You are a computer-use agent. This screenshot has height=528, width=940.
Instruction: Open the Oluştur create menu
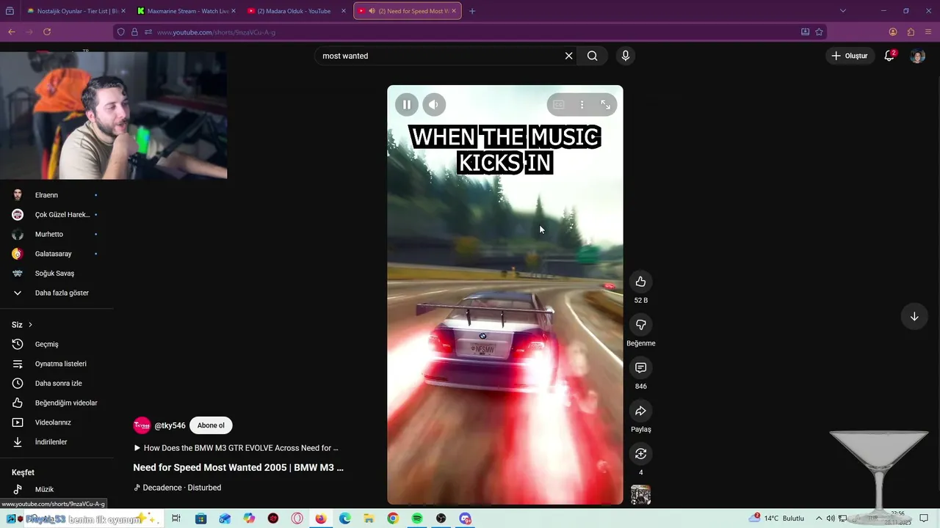(x=850, y=56)
